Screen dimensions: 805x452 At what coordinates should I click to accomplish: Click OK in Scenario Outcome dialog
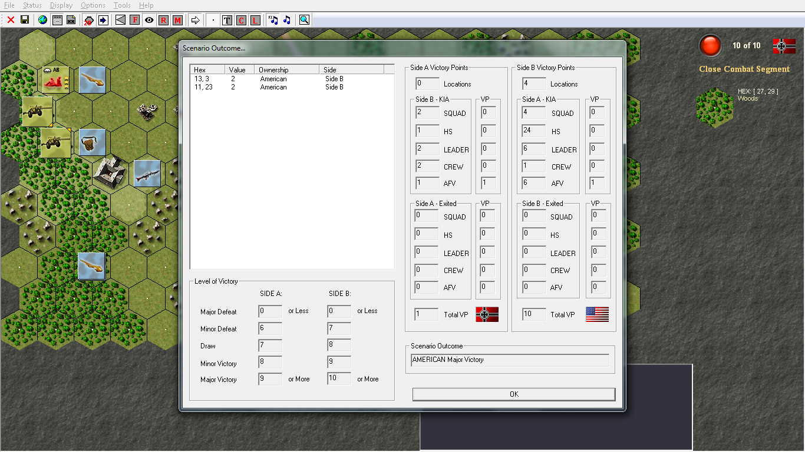[x=514, y=394]
